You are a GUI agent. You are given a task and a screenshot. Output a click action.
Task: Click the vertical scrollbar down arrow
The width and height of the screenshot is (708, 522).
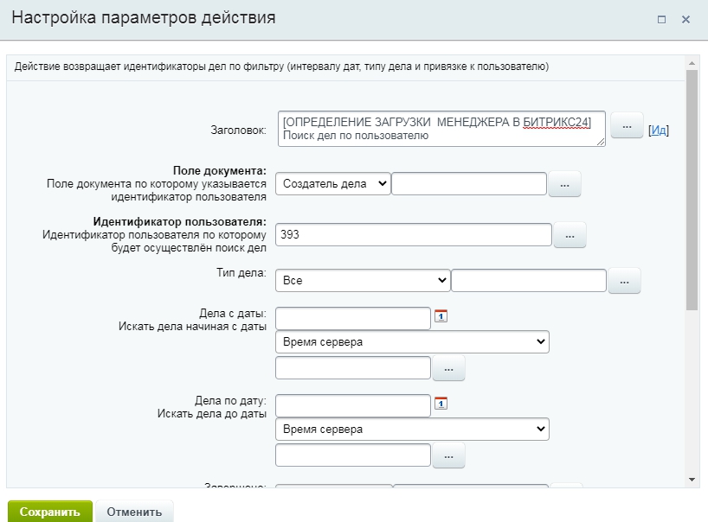pos(692,479)
